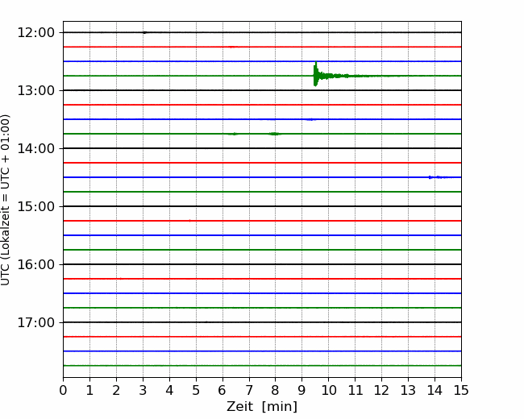Click the 0 tick label on x-axis
Viewport: 524px width, 419px height.
coord(63,391)
